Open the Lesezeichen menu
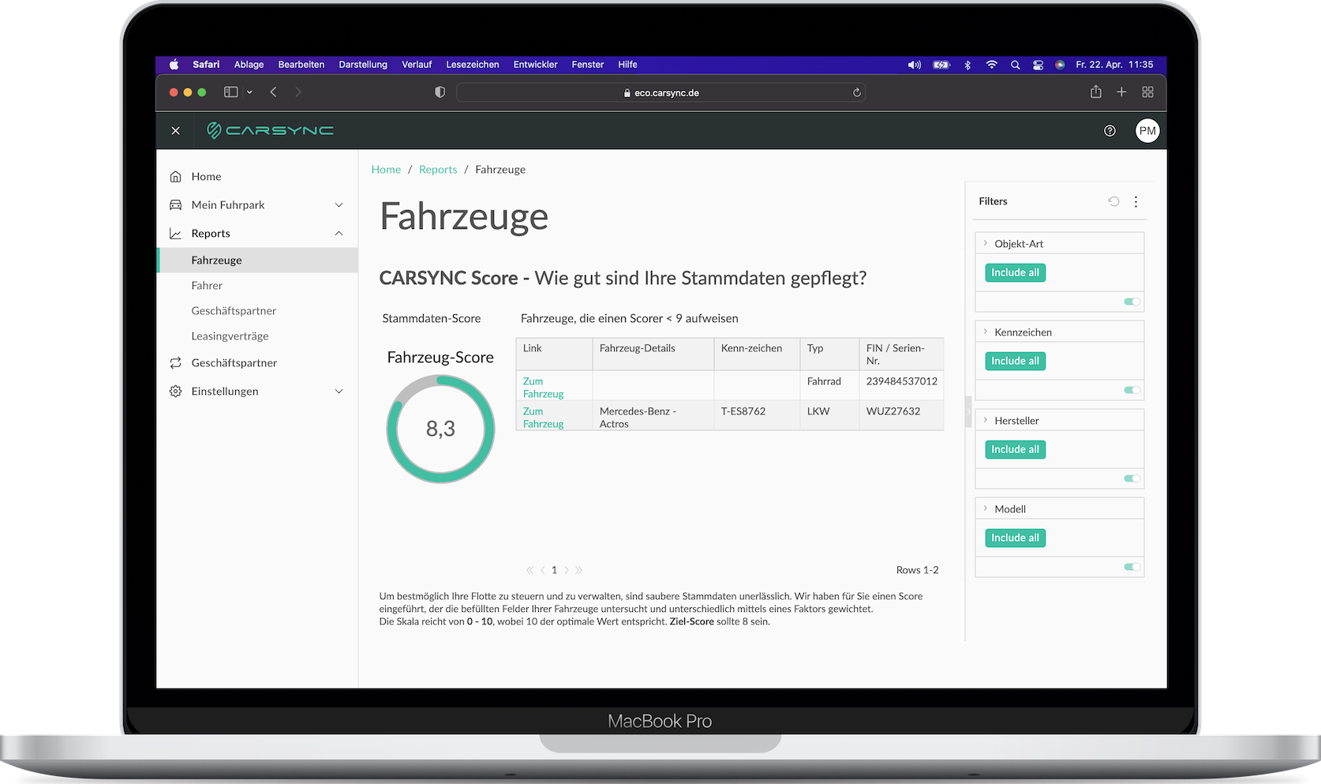This screenshot has height=784, width=1321. [473, 65]
